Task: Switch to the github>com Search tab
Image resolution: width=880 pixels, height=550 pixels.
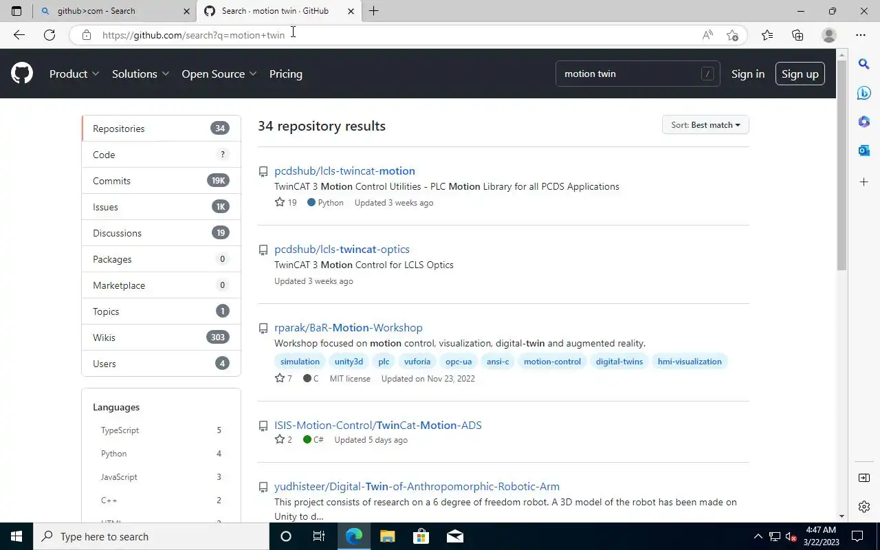Action: (114, 11)
